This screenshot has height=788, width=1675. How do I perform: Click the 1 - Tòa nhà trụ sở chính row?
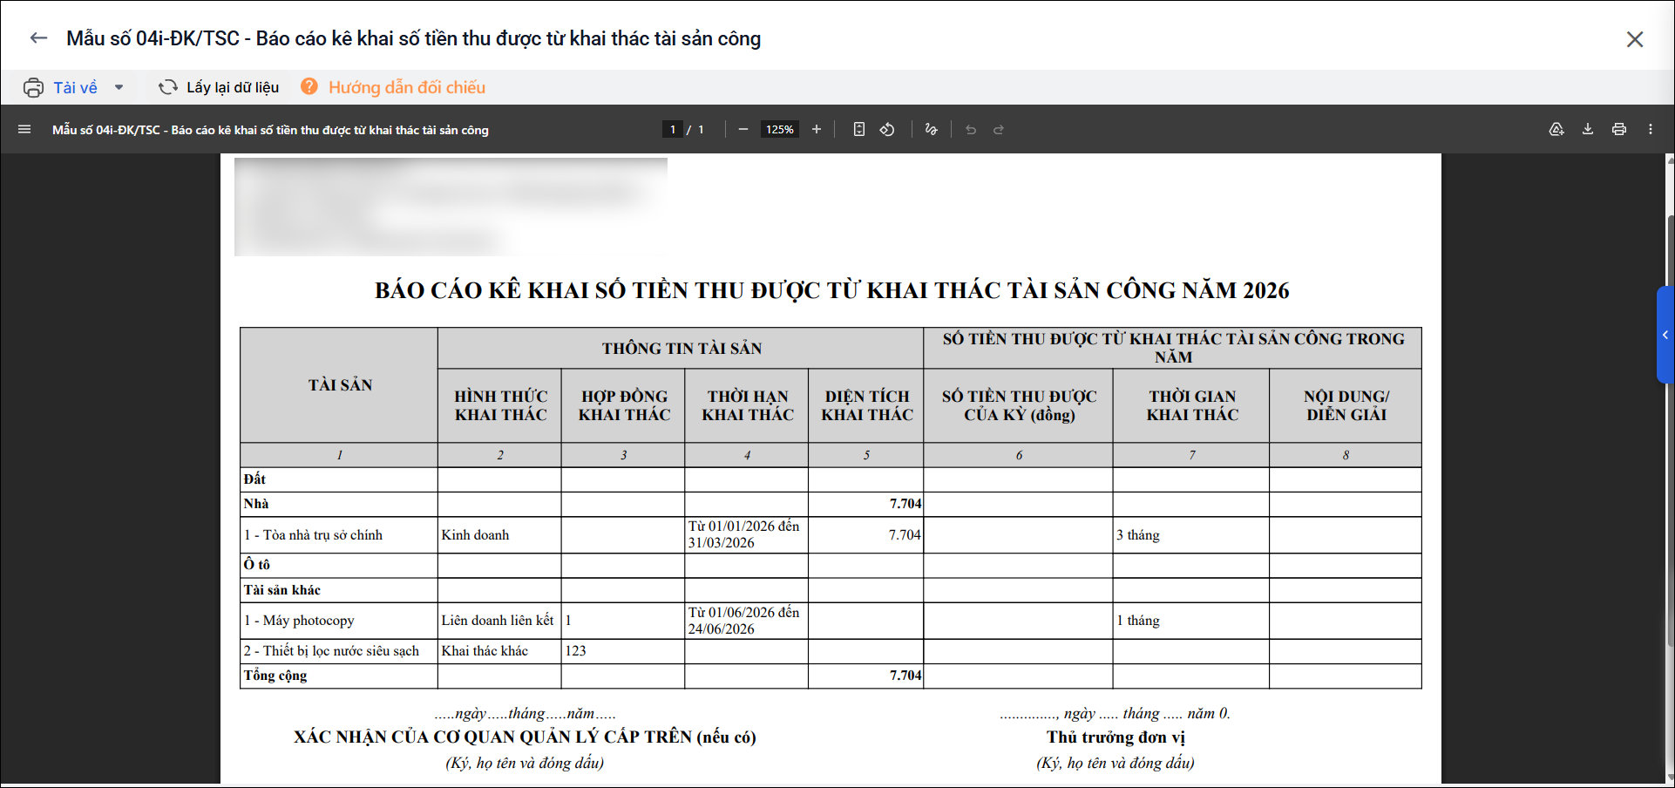click(x=831, y=535)
